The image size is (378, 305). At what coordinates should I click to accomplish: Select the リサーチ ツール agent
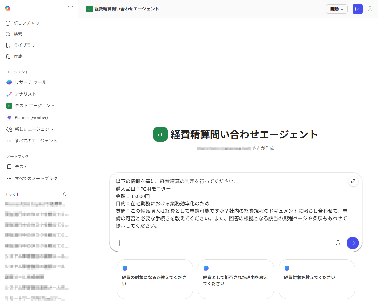coord(30,82)
